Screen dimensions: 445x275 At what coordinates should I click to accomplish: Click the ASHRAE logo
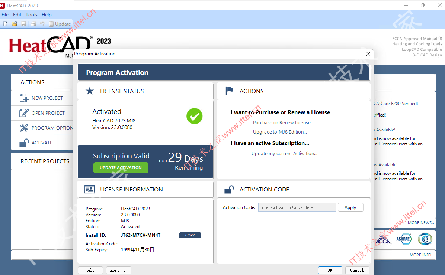[x=404, y=239]
